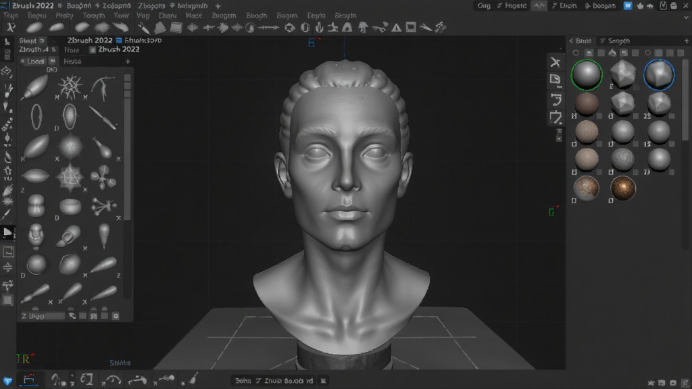The width and height of the screenshot is (692, 389).
Task: Toggle the small checkbox beside Zlnoth.4
Action: click(x=54, y=49)
